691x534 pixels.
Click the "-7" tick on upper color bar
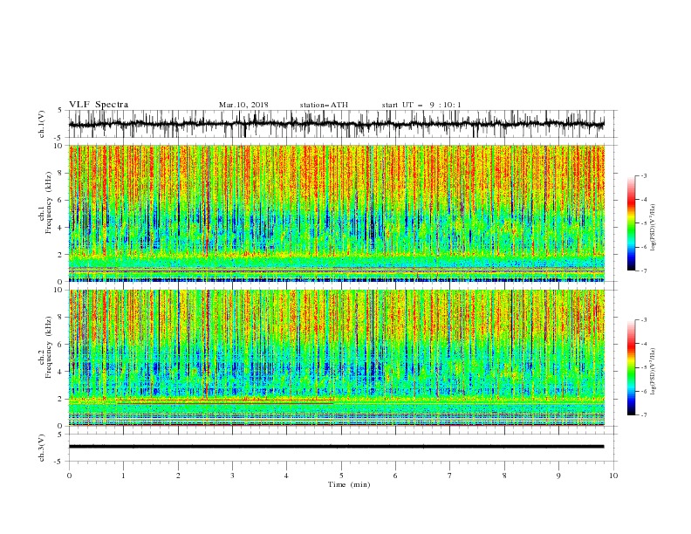643,271
